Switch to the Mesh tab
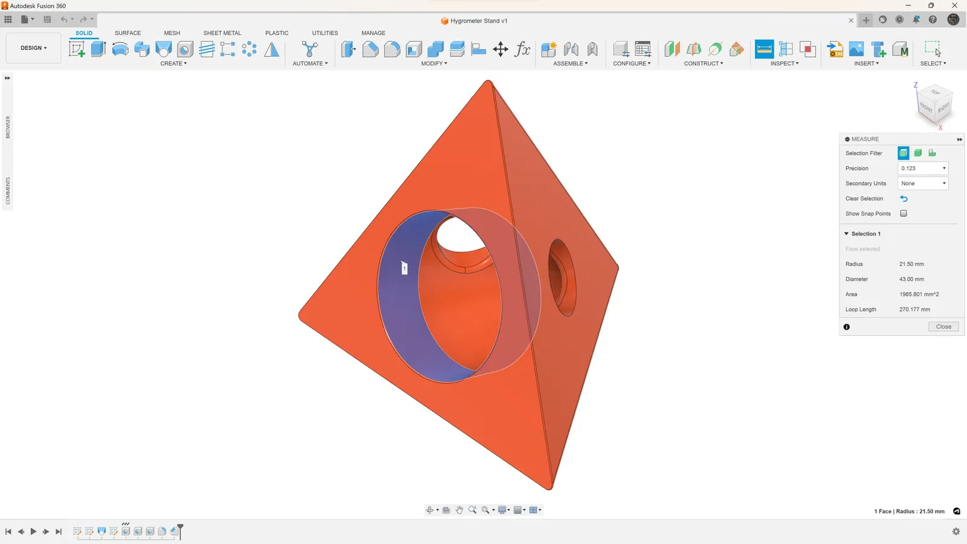The height and width of the screenshot is (544, 967). point(172,33)
